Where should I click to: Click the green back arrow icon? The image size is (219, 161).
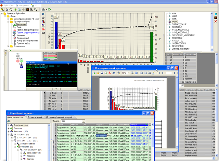[x=15, y=10]
